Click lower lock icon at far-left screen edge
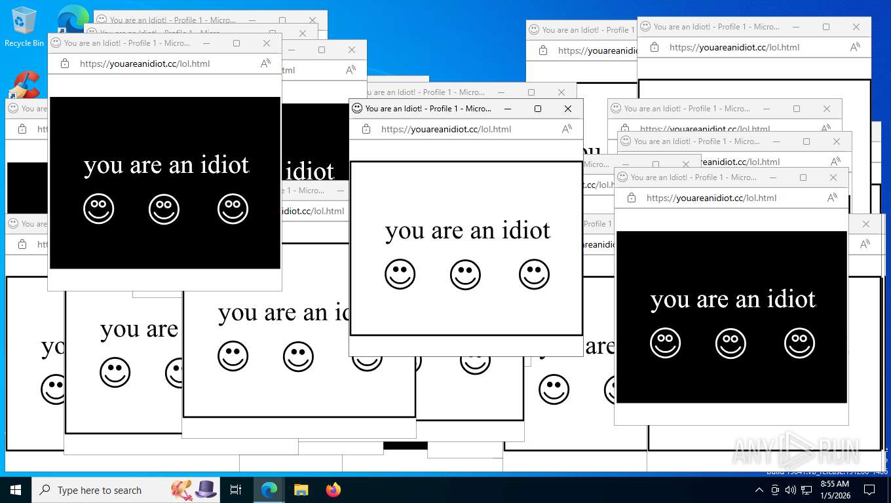891x503 pixels. 22,244
